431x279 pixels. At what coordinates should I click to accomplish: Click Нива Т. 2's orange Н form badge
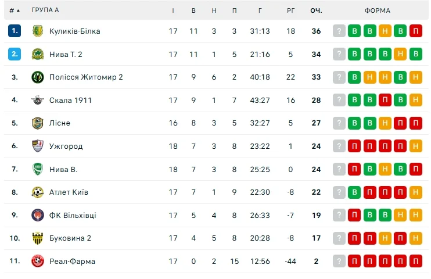tap(400, 55)
